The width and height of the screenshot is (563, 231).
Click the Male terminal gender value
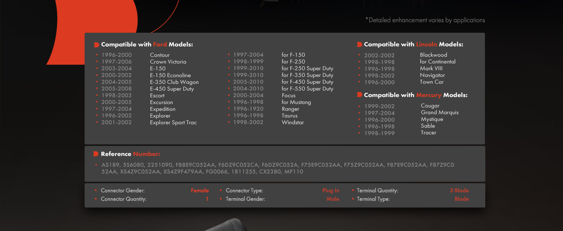point(333,199)
